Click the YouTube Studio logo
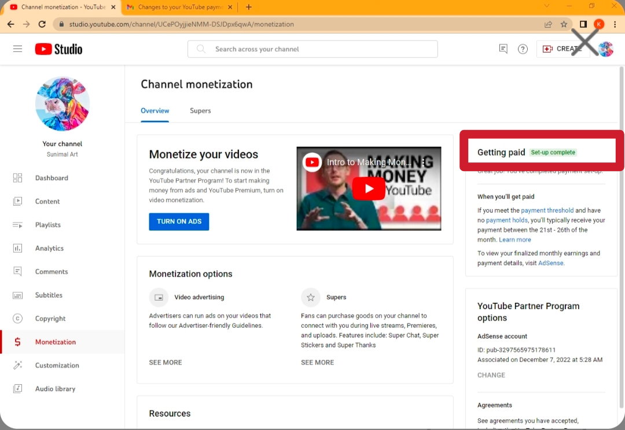 coord(58,49)
